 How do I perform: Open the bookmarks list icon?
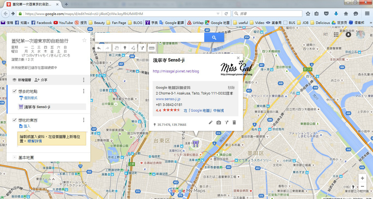click(x=317, y=13)
